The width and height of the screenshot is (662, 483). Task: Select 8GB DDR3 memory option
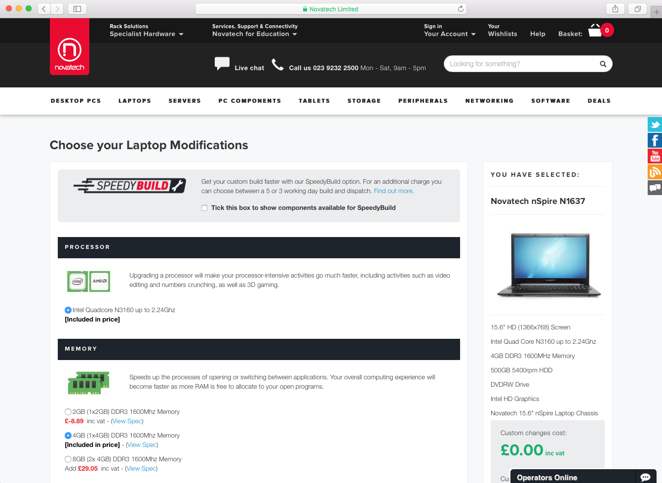coord(68,459)
